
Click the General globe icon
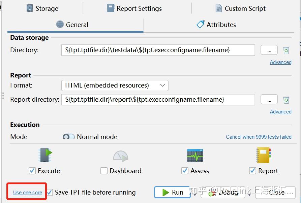pyautogui.click(x=60, y=24)
